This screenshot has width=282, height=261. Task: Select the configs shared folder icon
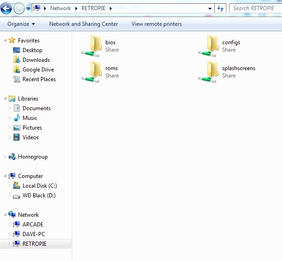click(x=208, y=46)
